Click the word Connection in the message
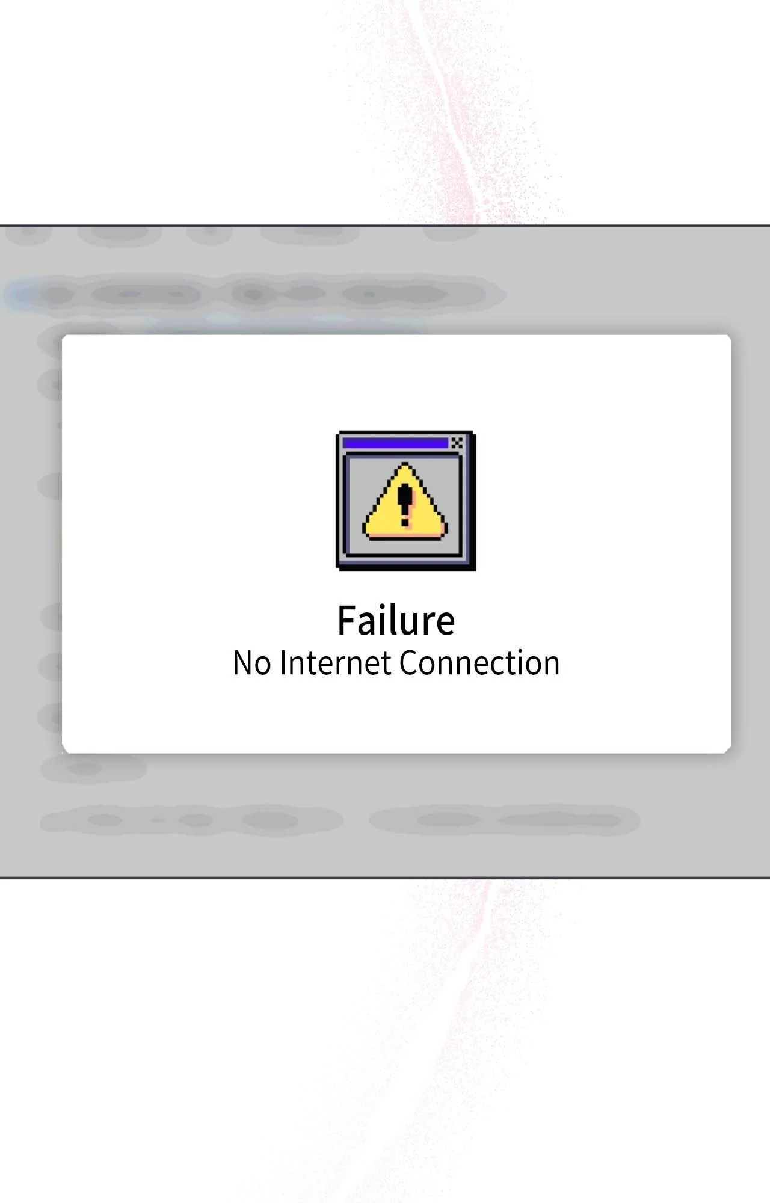This screenshot has width=770, height=1203. pos(479,663)
